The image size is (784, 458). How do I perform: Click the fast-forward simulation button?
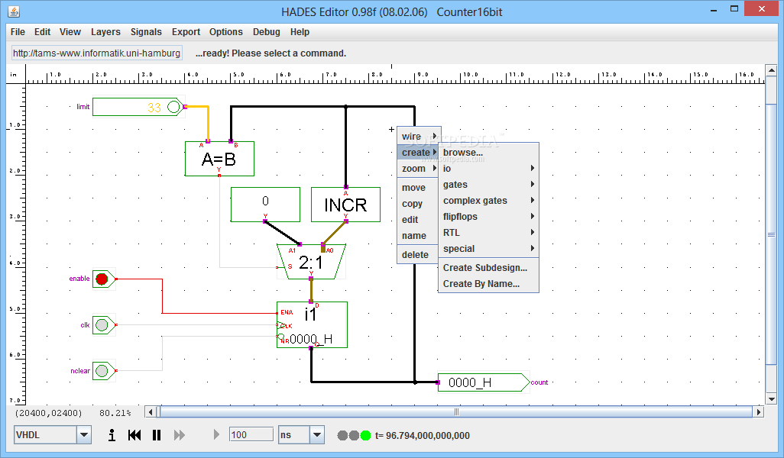(x=179, y=435)
